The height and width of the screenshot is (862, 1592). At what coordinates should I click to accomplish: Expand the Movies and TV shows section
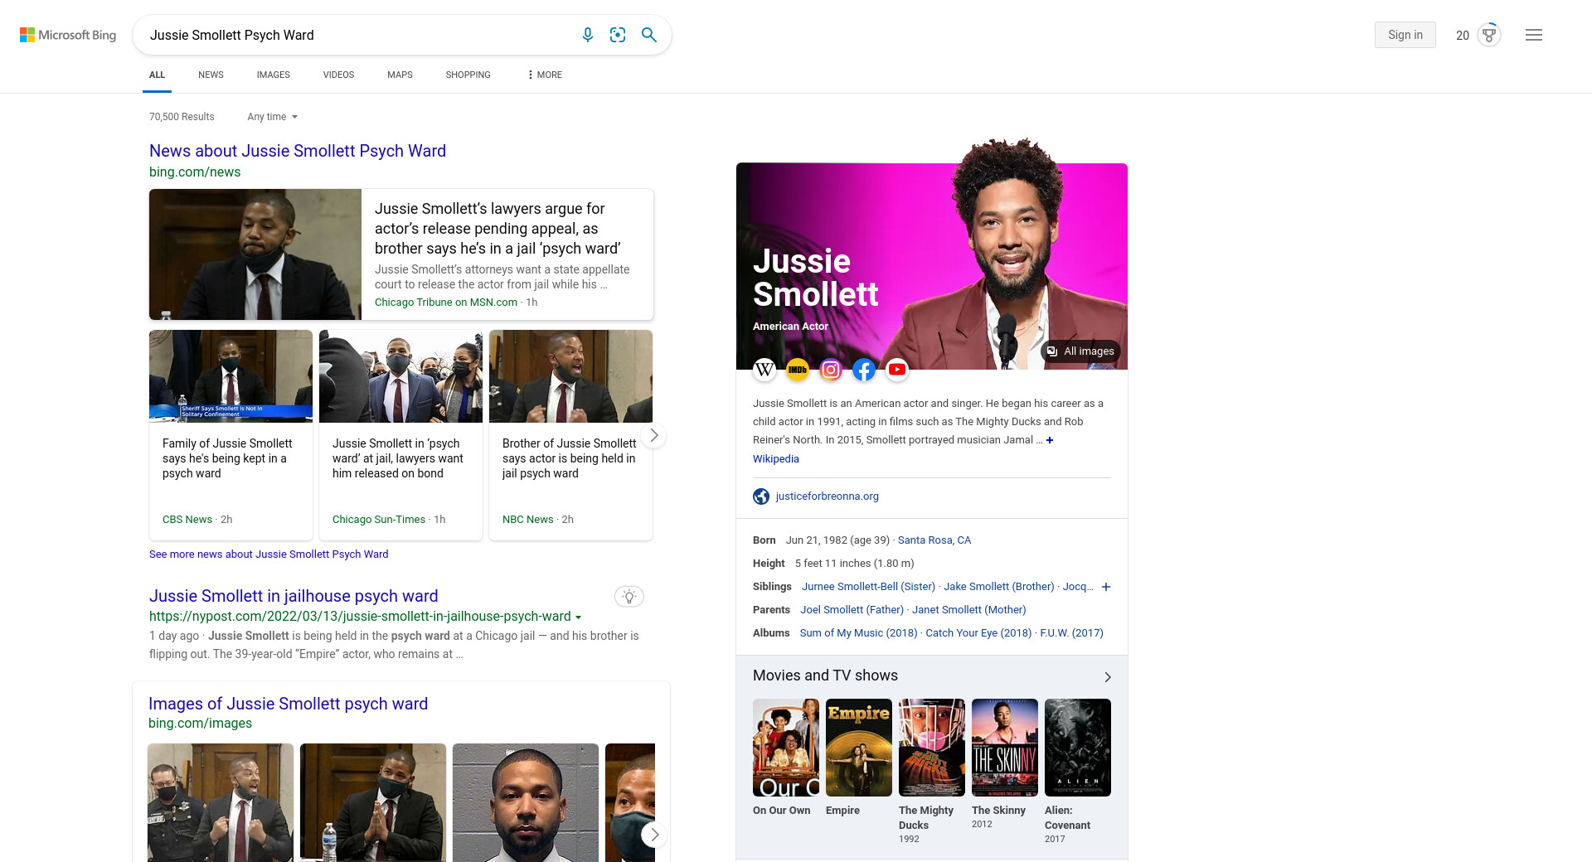point(1108,677)
